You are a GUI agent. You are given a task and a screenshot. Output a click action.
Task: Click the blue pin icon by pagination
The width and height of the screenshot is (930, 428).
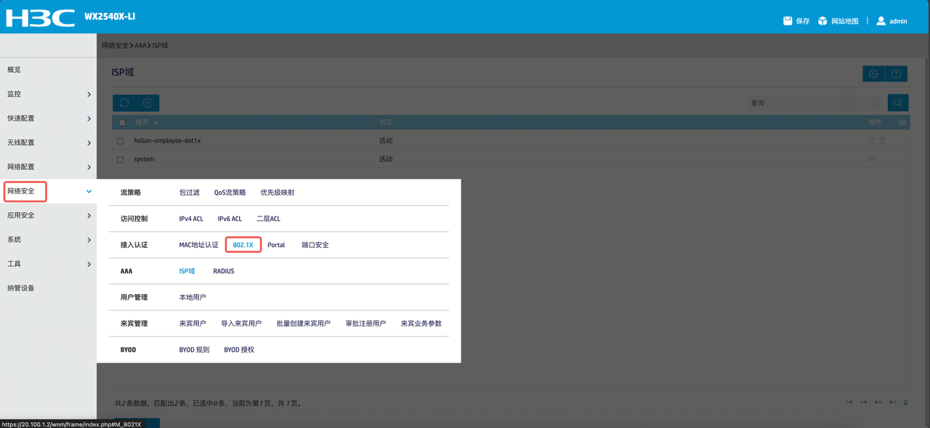(x=905, y=402)
